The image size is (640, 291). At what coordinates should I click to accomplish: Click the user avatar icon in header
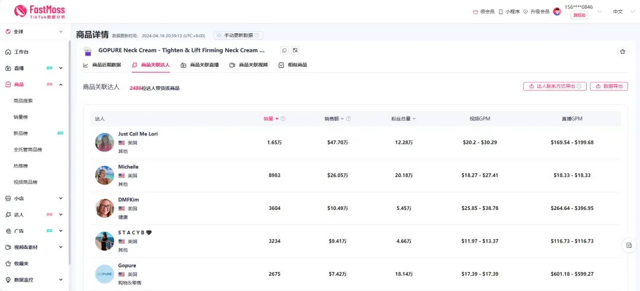click(557, 11)
